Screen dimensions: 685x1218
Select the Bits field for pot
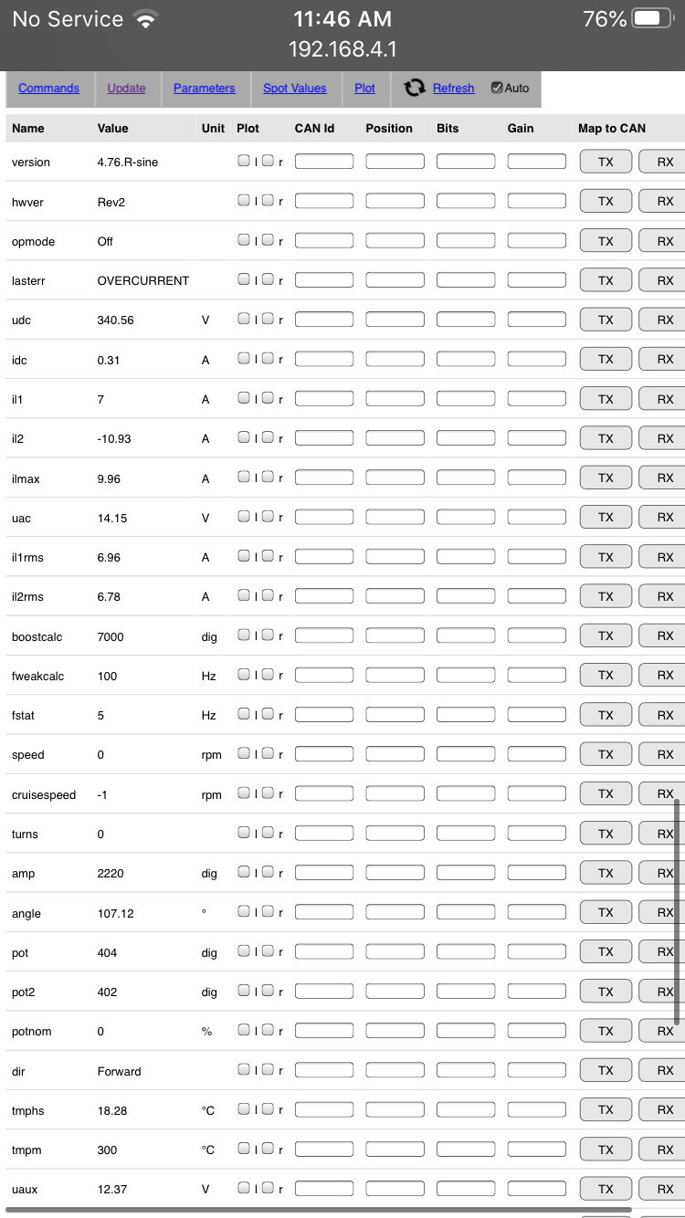point(465,951)
